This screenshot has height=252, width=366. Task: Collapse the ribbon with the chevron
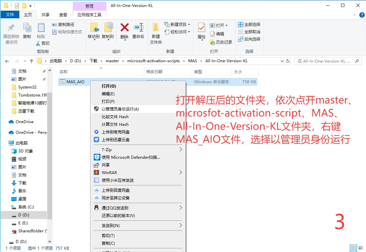tap(355, 15)
